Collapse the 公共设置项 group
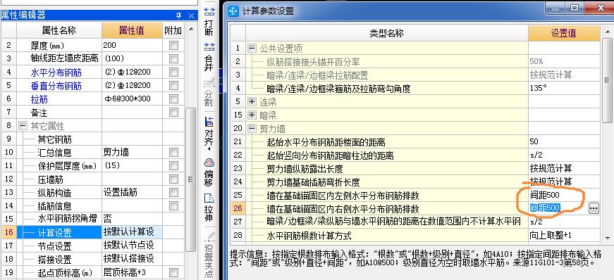This screenshot has height=280, width=614. [252, 49]
